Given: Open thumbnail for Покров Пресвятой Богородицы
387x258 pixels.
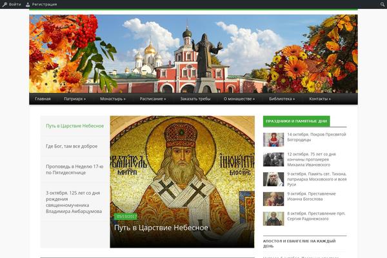Looking at the screenshot, I should (x=273, y=139).
